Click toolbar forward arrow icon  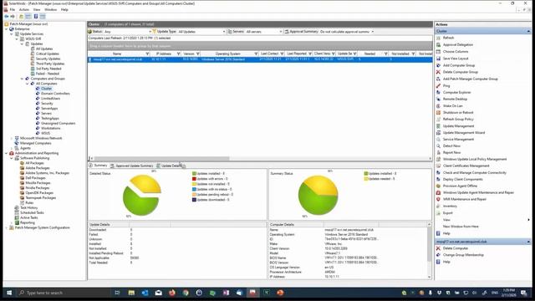click(x=13, y=17)
